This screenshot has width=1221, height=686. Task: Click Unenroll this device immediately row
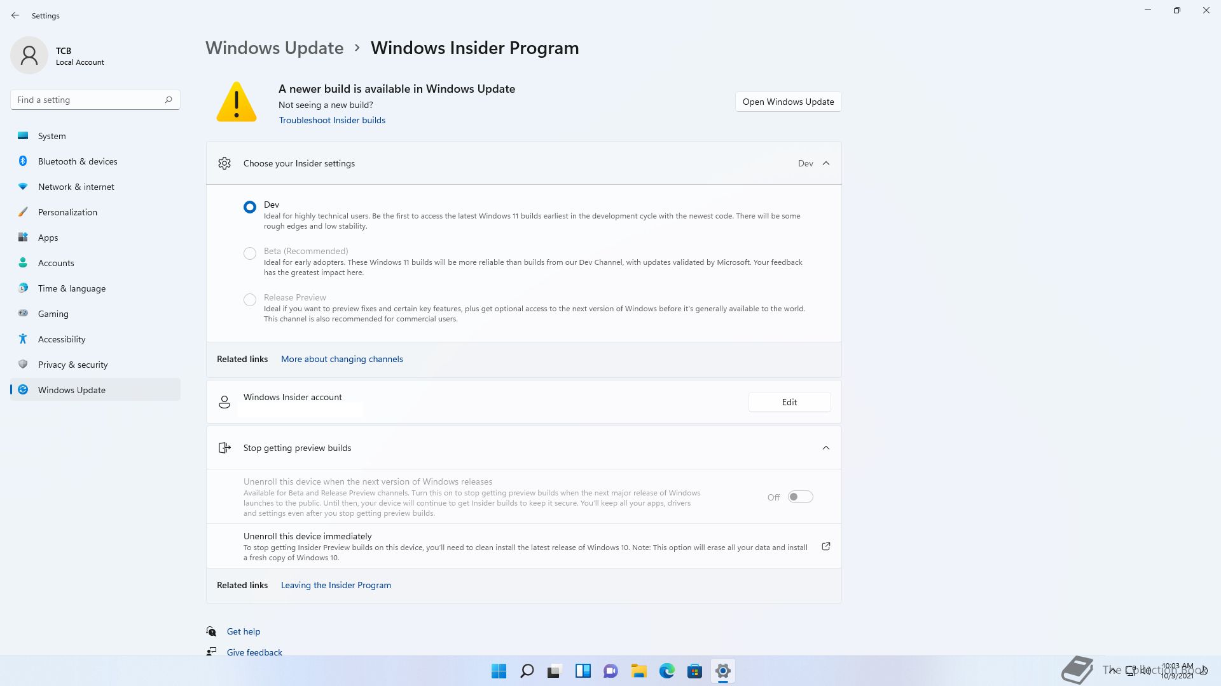(x=523, y=546)
